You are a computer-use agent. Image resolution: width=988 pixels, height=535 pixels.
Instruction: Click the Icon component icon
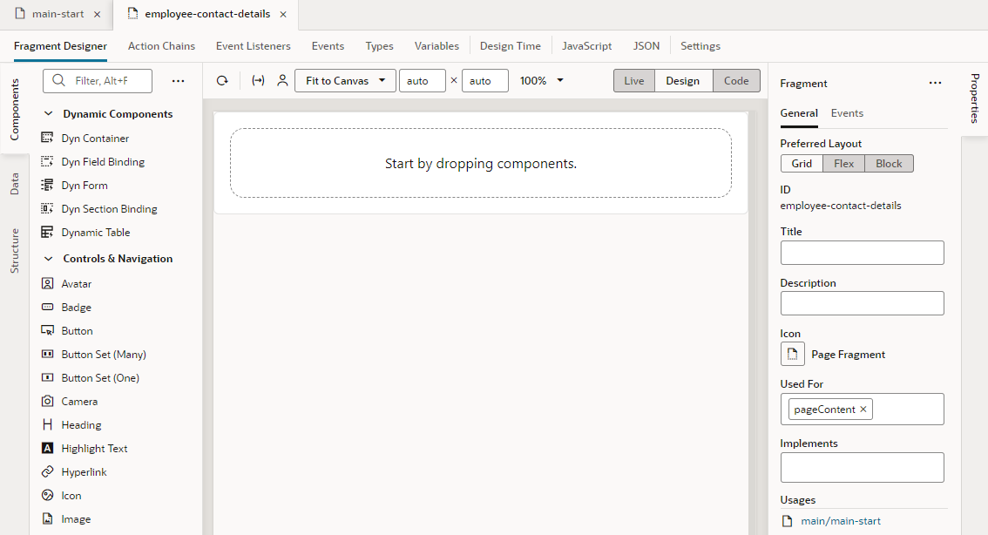47,495
